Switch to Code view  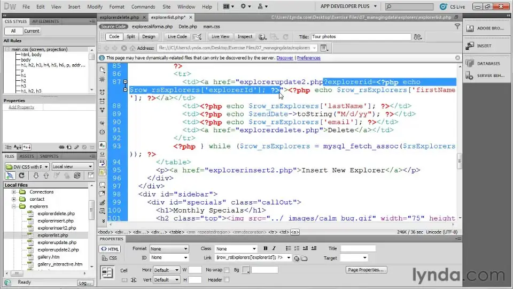114,37
